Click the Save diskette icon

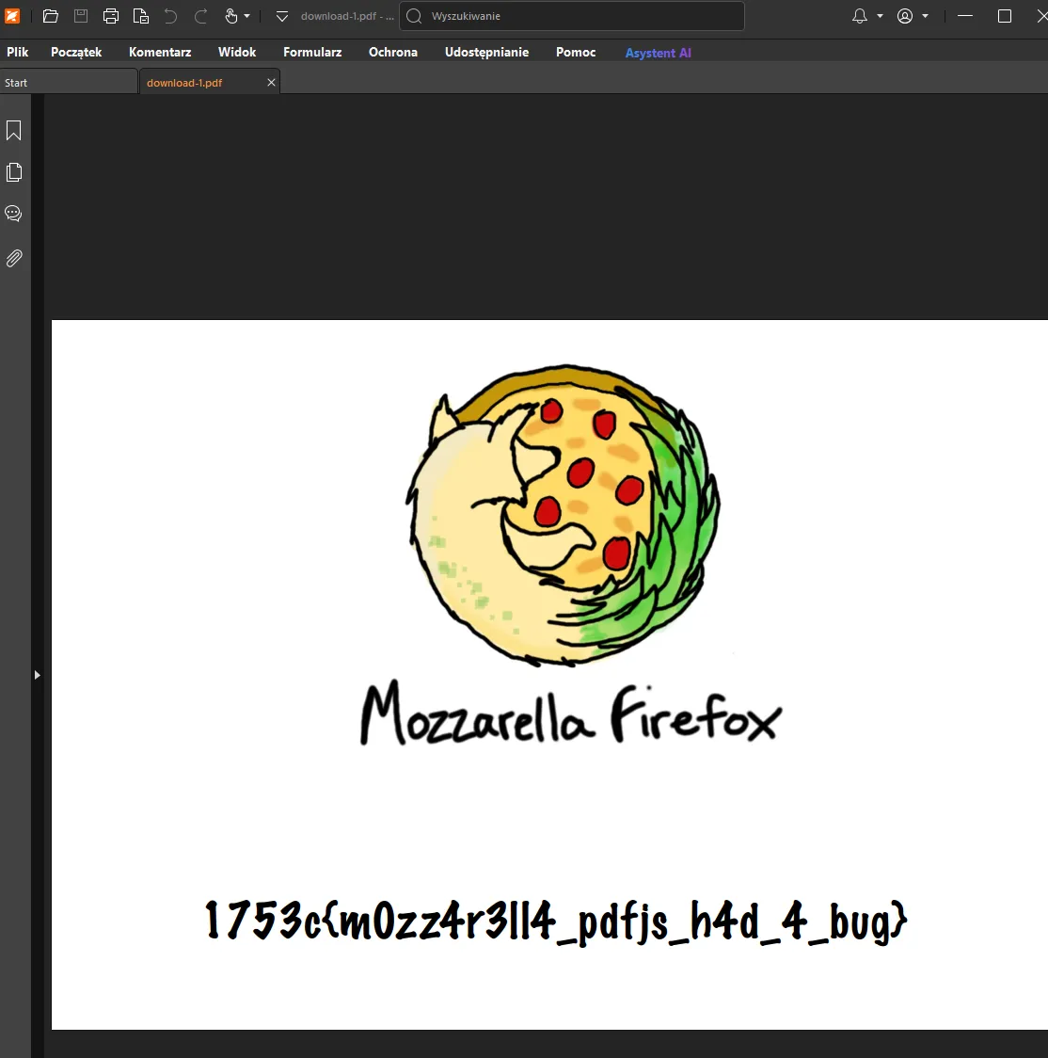[x=81, y=15]
